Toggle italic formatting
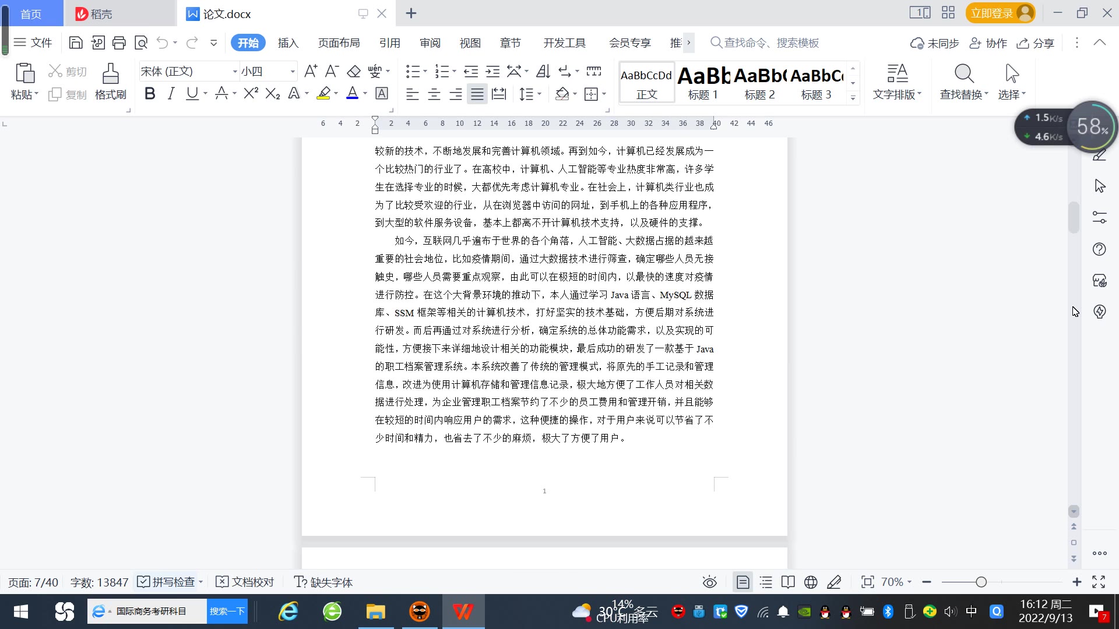This screenshot has height=629, width=1119. pos(171,94)
